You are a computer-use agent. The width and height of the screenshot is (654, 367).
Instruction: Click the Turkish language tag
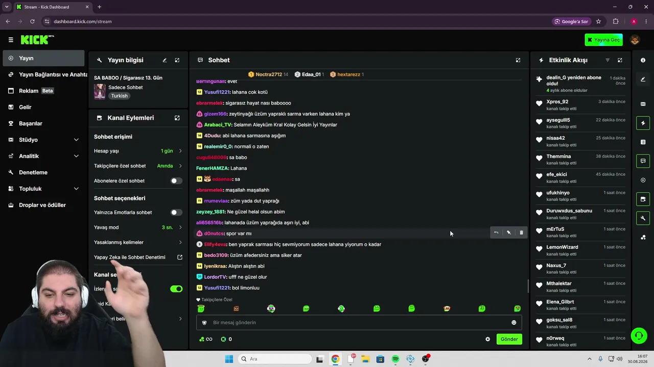pyautogui.click(x=120, y=96)
